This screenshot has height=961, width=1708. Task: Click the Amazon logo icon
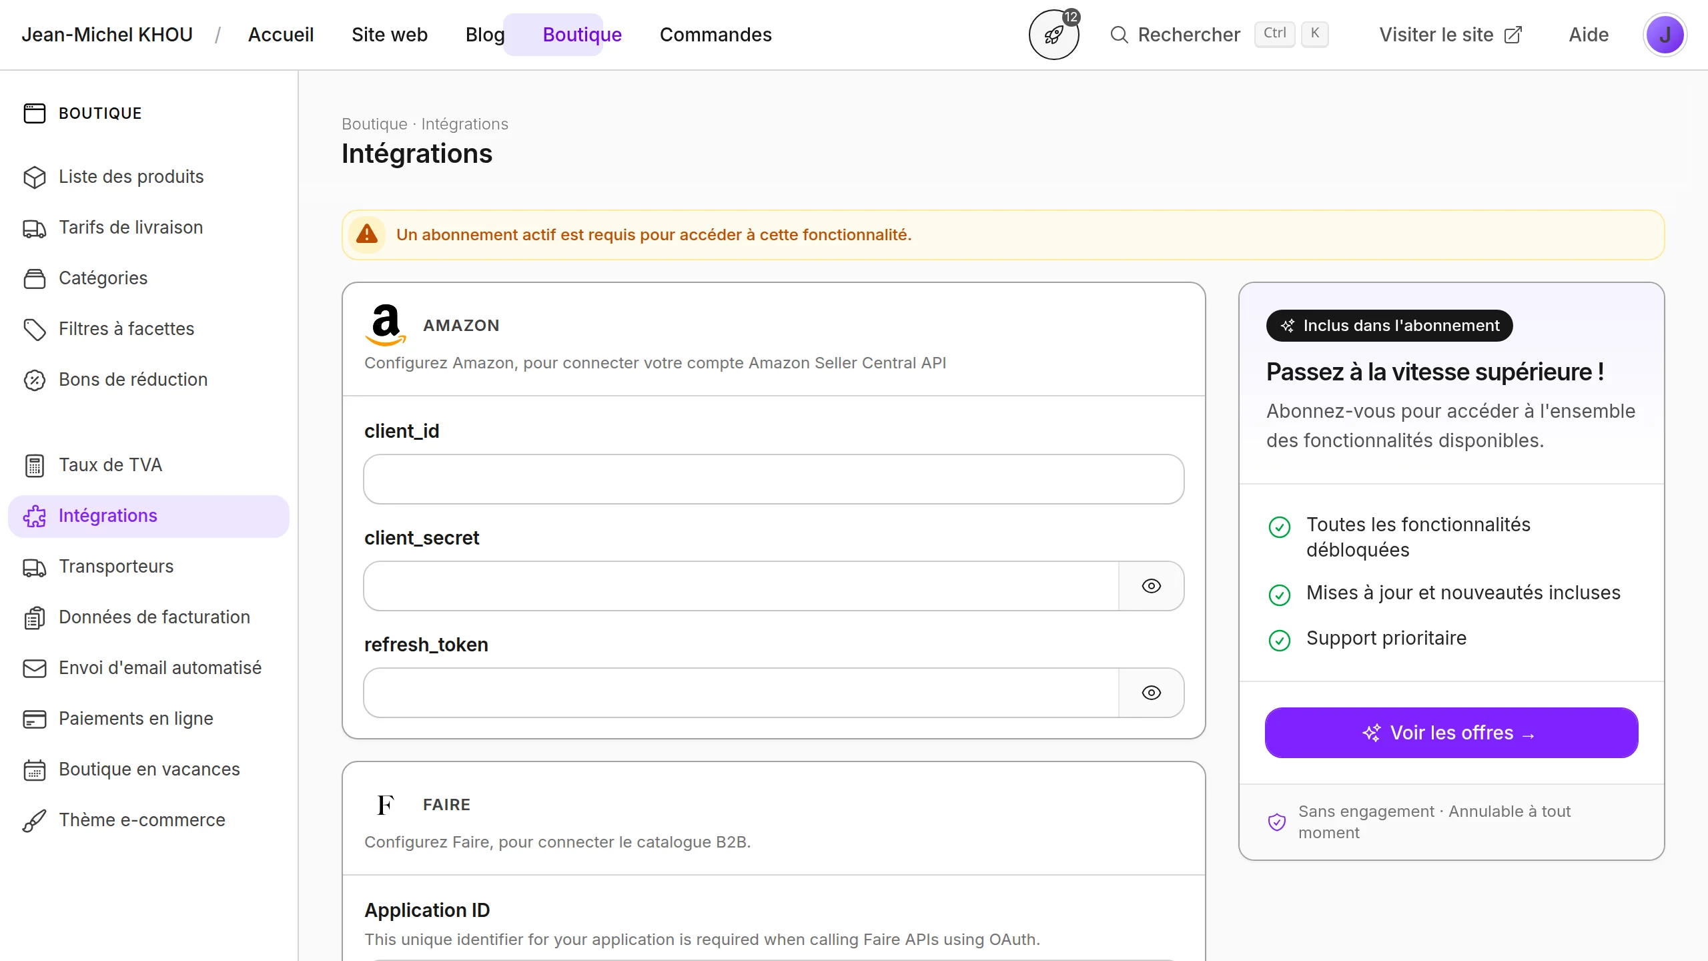coord(386,325)
